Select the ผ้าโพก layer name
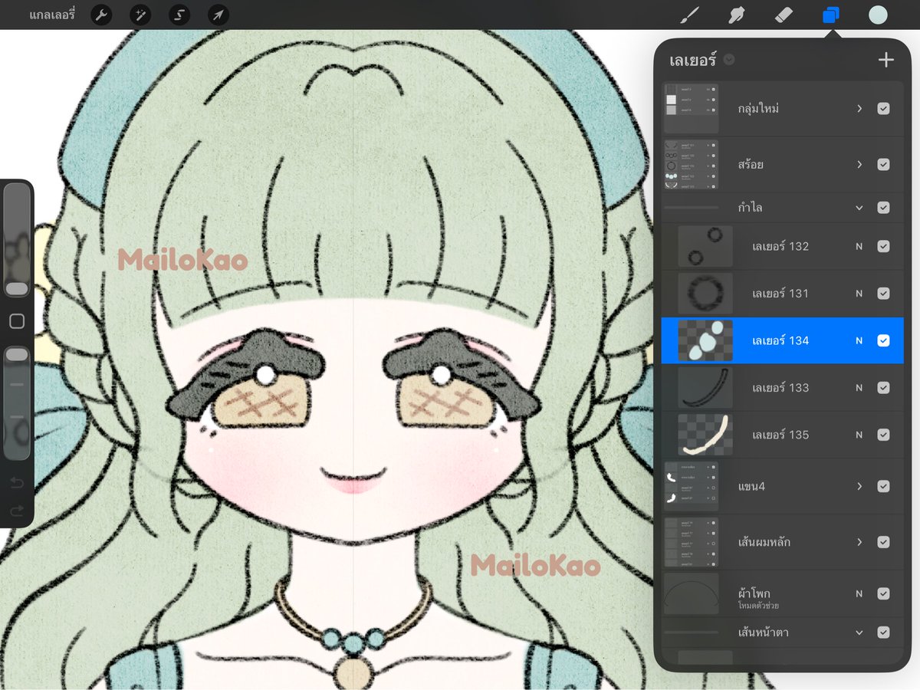Viewport: 920px width, 690px height. pyautogui.click(x=754, y=593)
